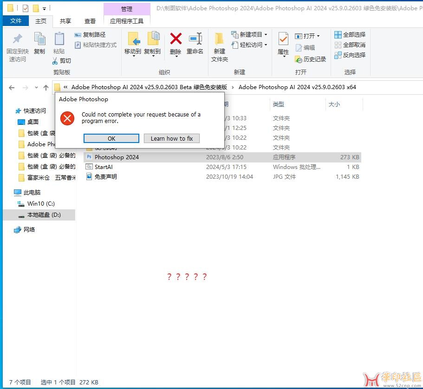
Task: Click the Paste clipboard icon
Action: coord(59,39)
